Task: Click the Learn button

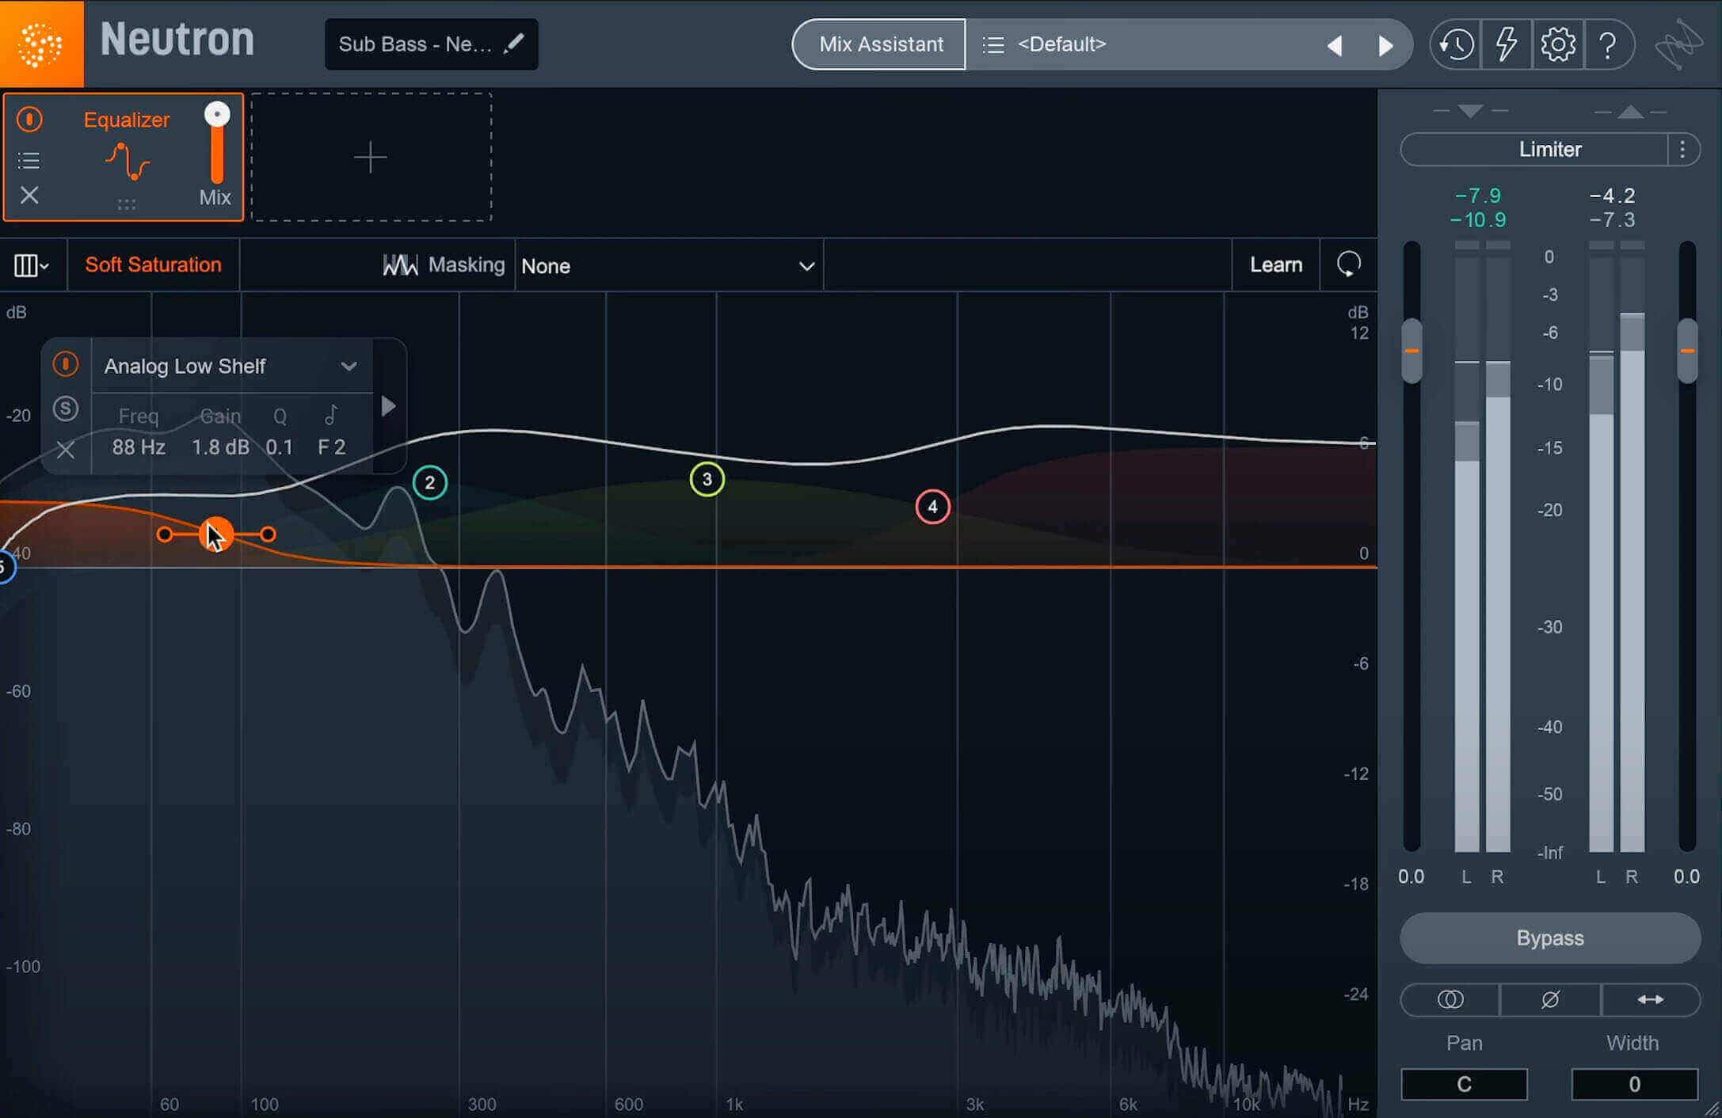Action: (x=1275, y=264)
